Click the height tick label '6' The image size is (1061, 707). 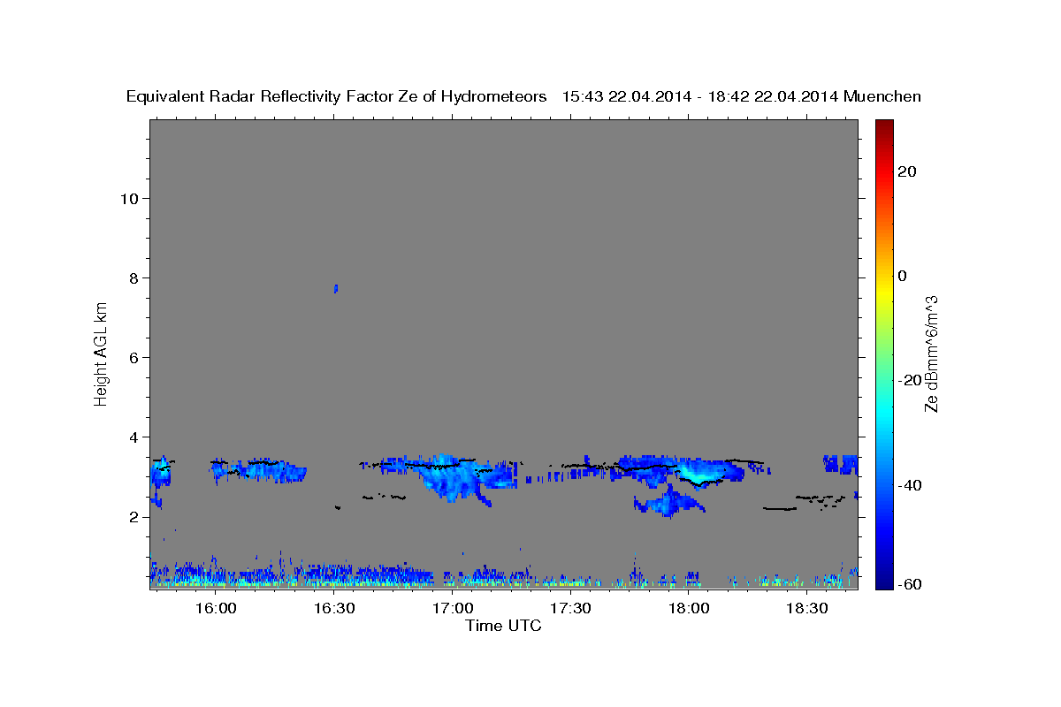click(x=134, y=357)
